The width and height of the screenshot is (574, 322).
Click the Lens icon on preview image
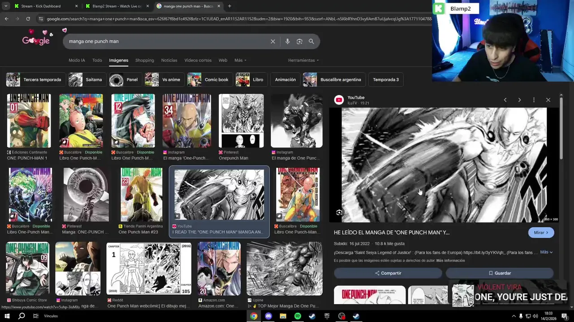pos(339,212)
